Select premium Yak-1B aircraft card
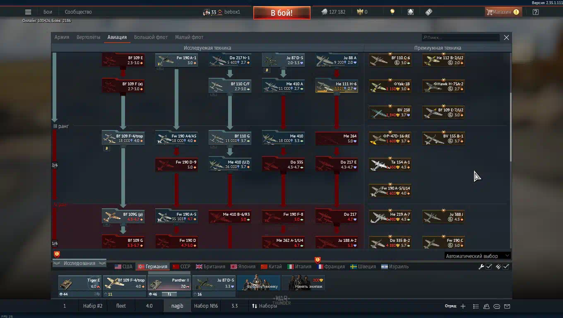Screen dimensions: 563x318 pos(390,86)
